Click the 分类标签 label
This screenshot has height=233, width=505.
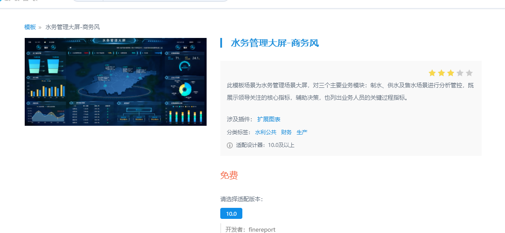click(x=239, y=132)
